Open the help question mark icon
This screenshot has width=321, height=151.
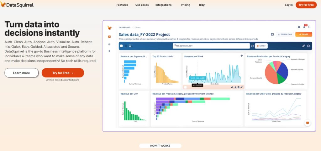(299, 27)
